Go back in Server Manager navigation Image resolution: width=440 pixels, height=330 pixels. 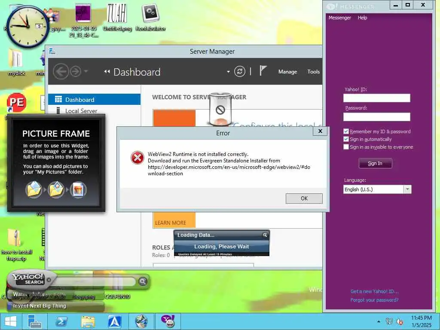click(61, 71)
